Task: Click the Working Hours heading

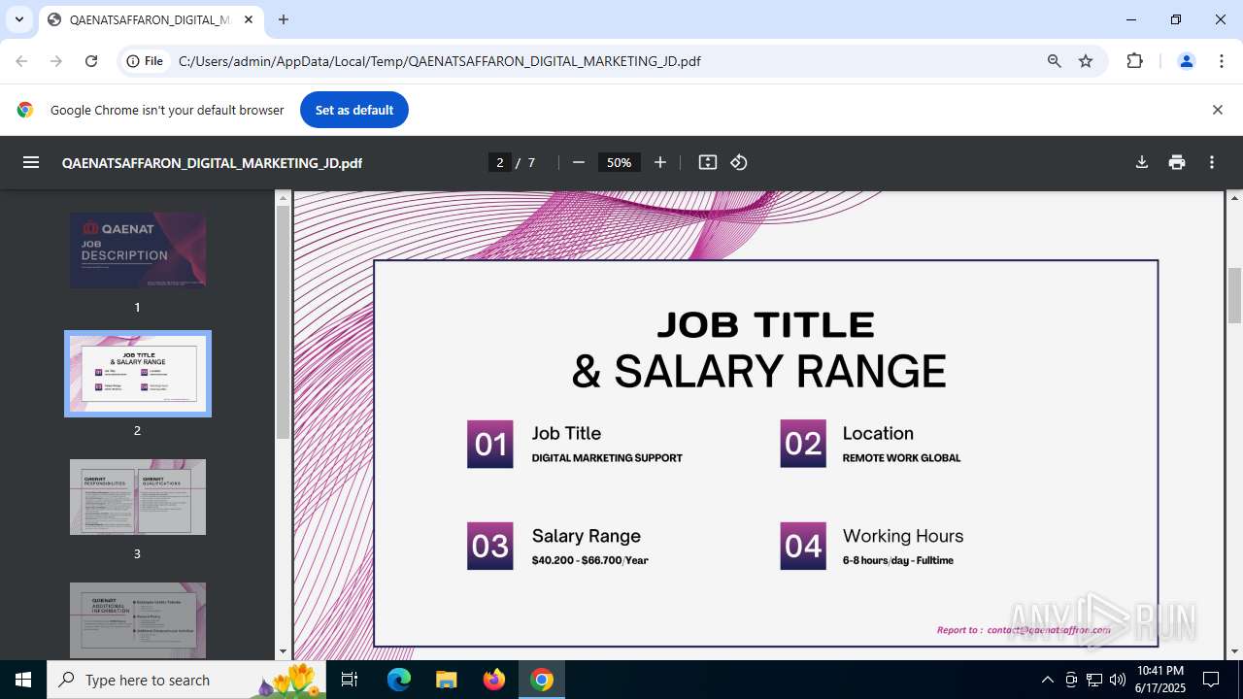Action: coord(903,536)
